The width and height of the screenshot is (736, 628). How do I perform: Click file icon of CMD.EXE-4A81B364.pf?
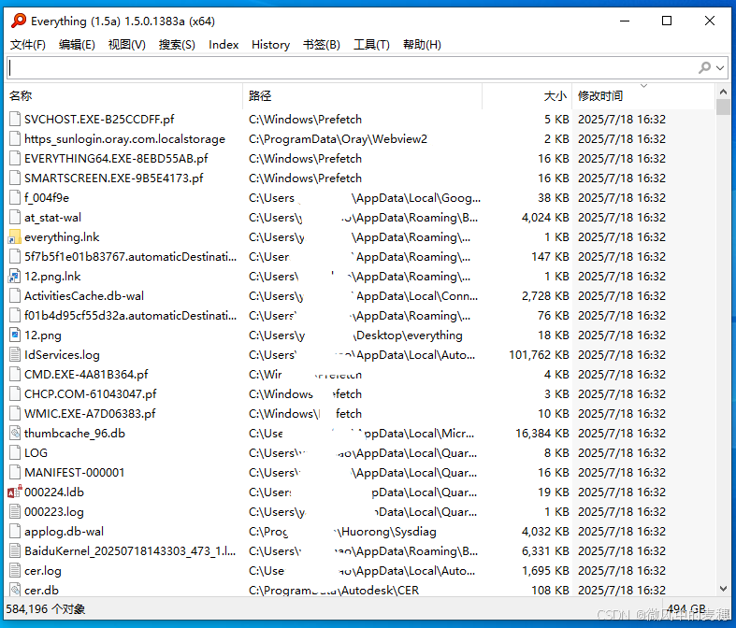coord(15,374)
